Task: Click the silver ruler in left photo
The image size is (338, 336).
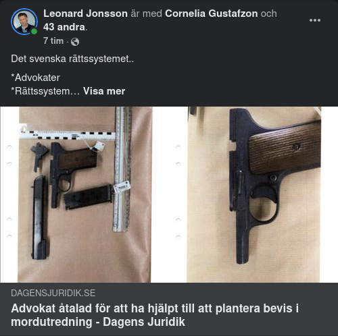Action: 122,169
